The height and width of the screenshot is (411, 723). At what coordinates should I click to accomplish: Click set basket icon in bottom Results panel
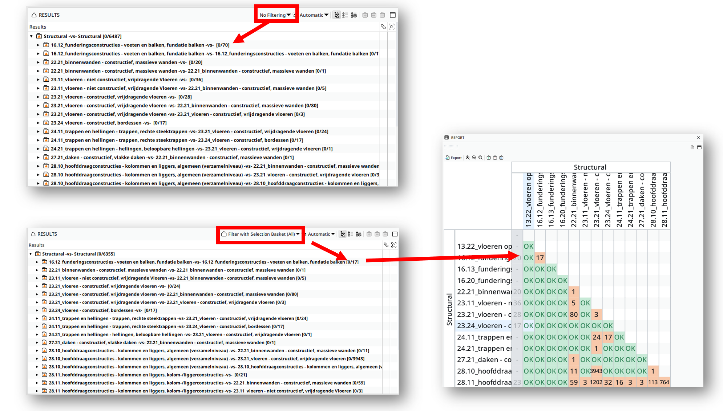pos(385,234)
